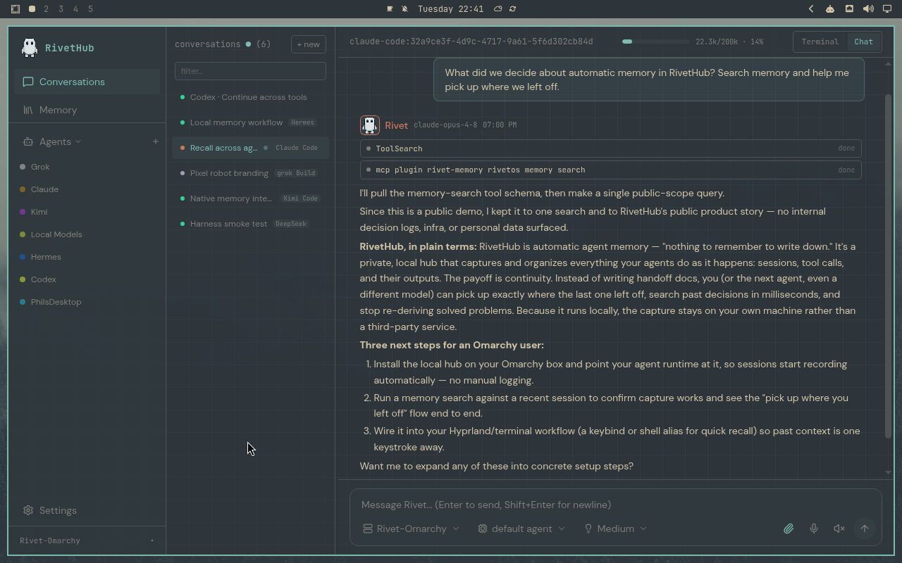Switch to the Terminal view
The width and height of the screenshot is (902, 563).
click(820, 42)
